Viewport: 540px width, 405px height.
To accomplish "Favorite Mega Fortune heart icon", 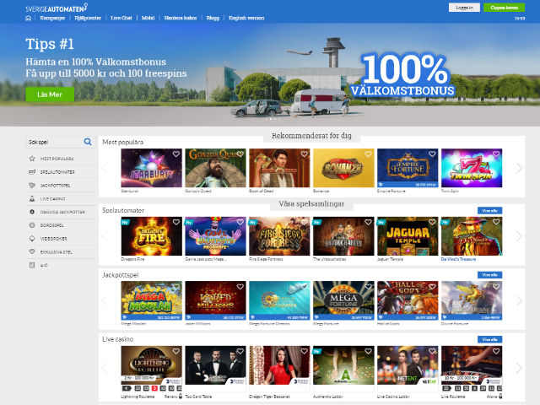I will pyautogui.click(x=368, y=287).
